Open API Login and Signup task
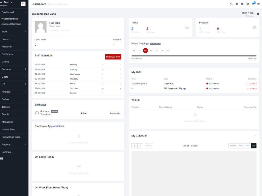 click(x=174, y=89)
